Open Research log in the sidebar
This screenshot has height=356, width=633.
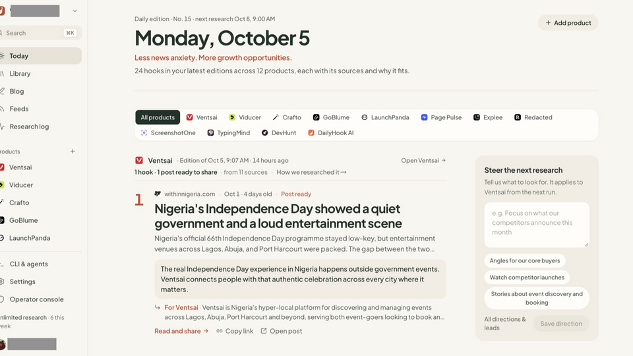pyautogui.click(x=28, y=127)
